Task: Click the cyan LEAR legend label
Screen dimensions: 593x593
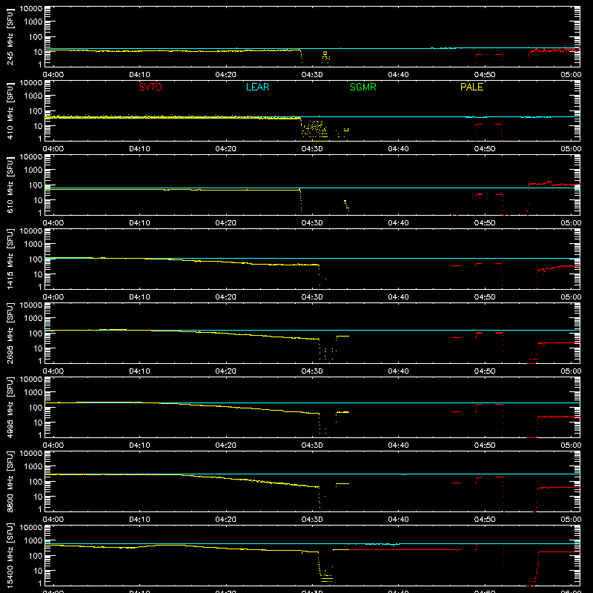Action: [257, 87]
